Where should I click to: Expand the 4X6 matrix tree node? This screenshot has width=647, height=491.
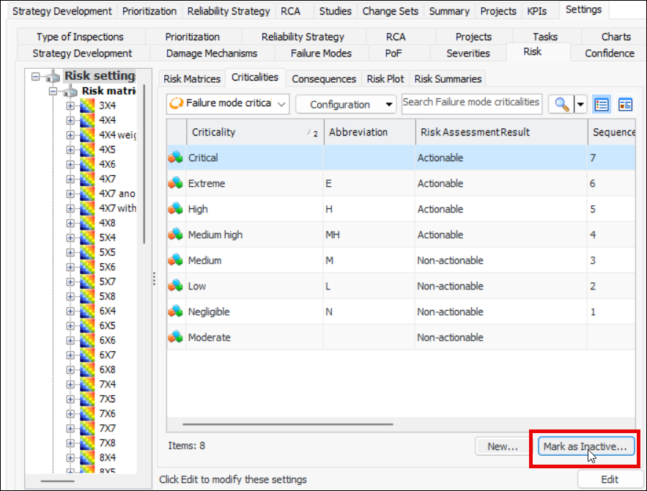pos(71,164)
